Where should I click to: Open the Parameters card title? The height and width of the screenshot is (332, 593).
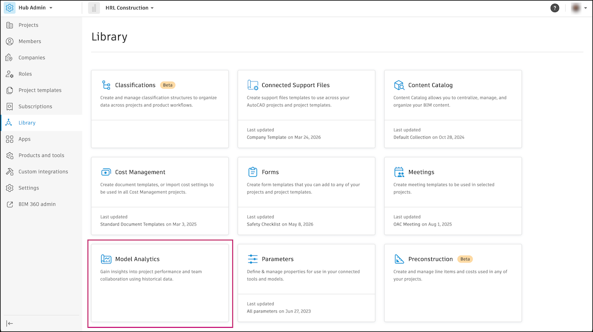pyautogui.click(x=278, y=259)
